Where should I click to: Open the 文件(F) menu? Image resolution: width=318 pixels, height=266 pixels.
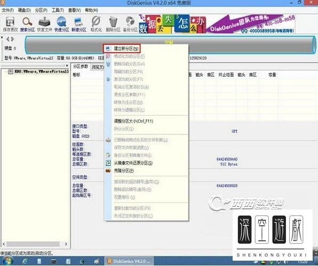pyautogui.click(x=7, y=10)
